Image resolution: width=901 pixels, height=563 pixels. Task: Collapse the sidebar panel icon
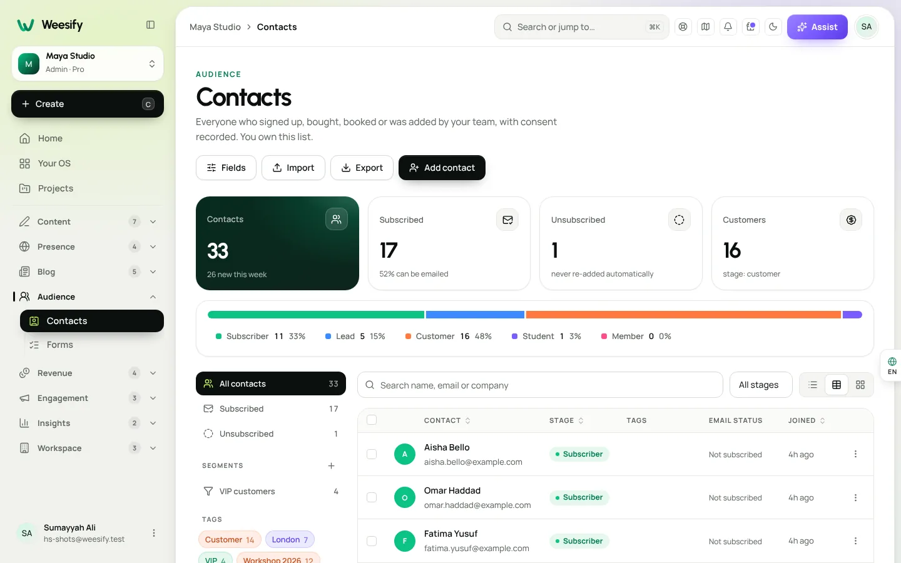pyautogui.click(x=150, y=25)
